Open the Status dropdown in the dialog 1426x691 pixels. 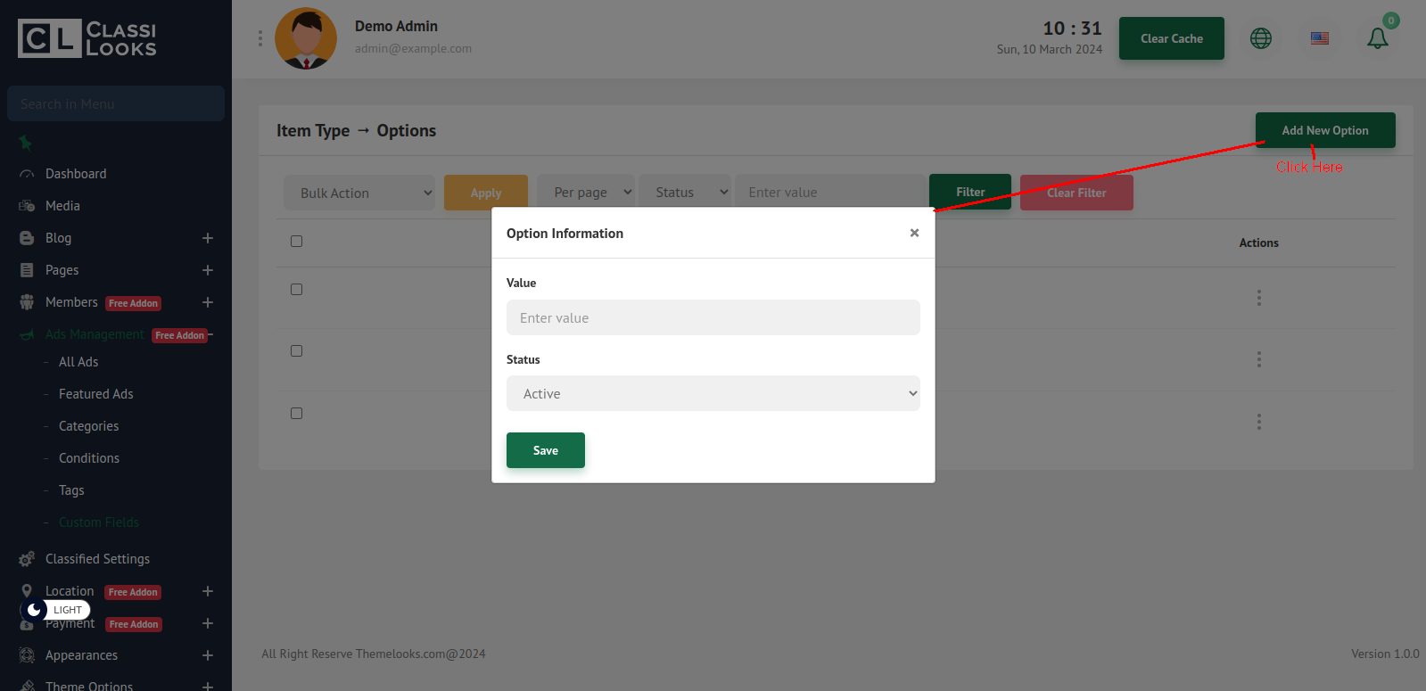(x=713, y=393)
